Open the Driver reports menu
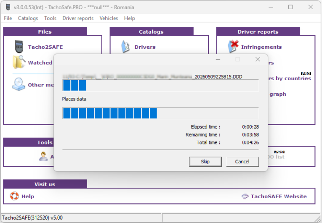 [x=78, y=18]
